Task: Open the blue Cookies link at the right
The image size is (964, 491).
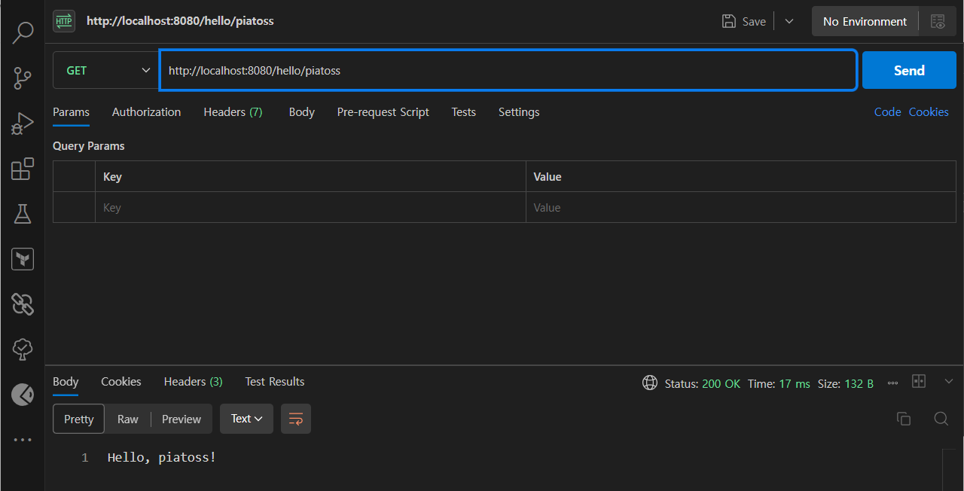Action: pyautogui.click(x=929, y=112)
